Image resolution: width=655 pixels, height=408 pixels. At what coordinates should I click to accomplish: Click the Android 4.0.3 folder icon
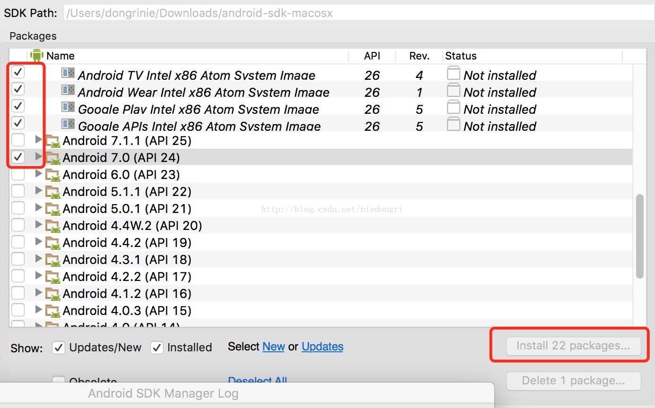53,311
